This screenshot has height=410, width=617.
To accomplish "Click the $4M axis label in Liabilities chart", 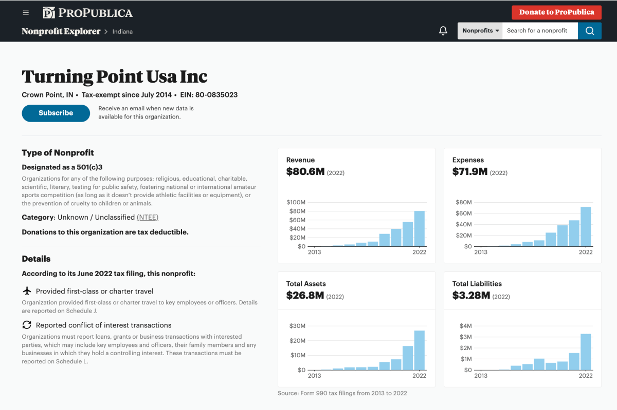I will [x=465, y=326].
